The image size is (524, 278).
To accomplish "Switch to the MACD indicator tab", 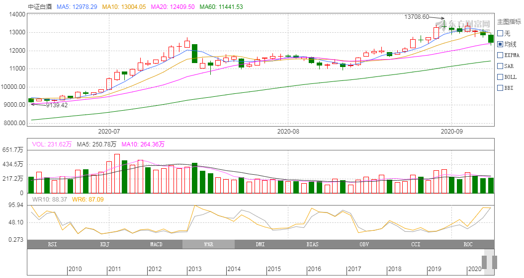I will [x=157, y=244].
